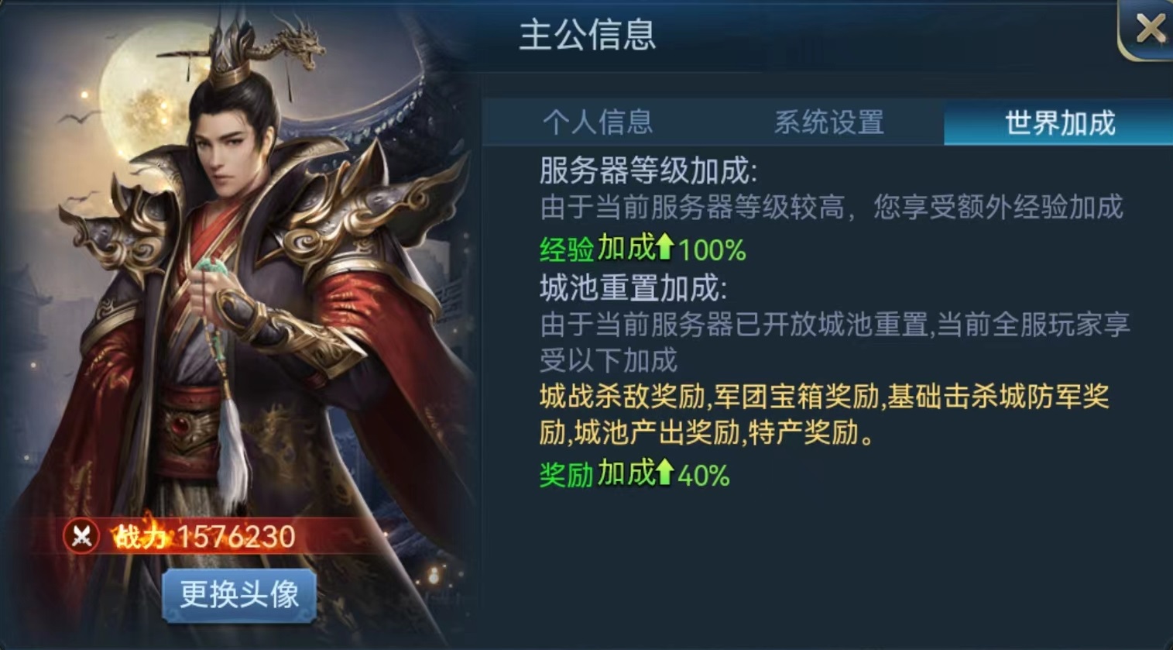This screenshot has height=650, width=1173.
Task: Click the green arrow beside 经验加成
Action: pyautogui.click(x=664, y=247)
